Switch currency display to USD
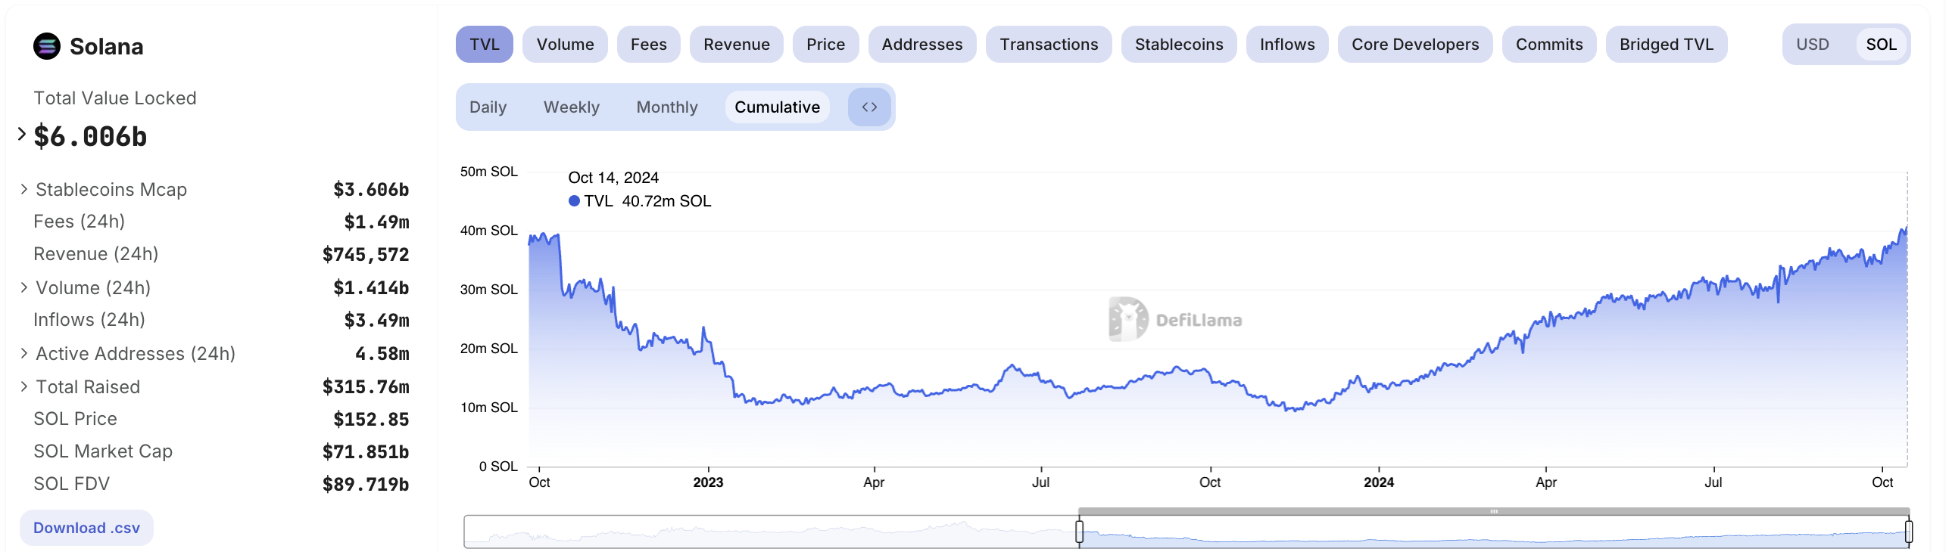The height and width of the screenshot is (552, 1952). [x=1811, y=45]
